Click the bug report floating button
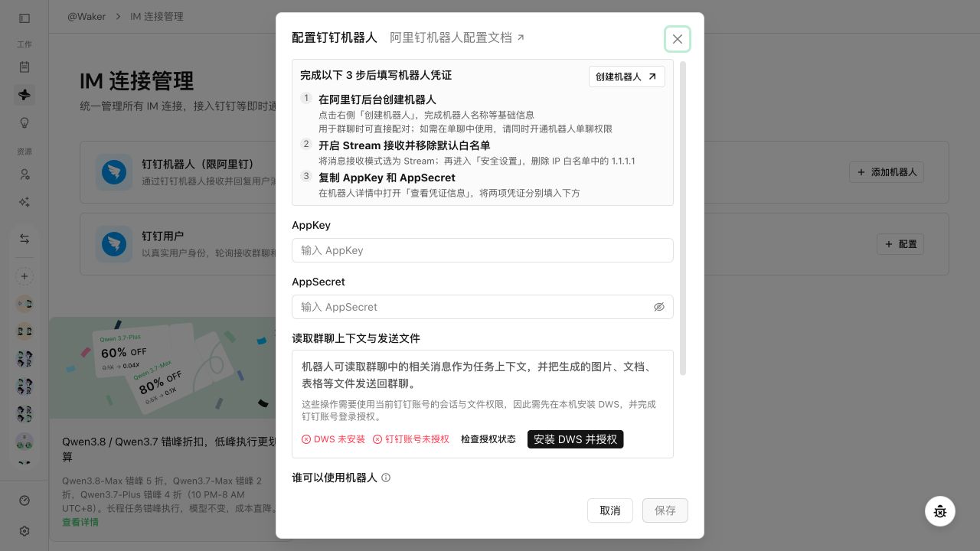The width and height of the screenshot is (980, 551). pyautogui.click(x=940, y=511)
